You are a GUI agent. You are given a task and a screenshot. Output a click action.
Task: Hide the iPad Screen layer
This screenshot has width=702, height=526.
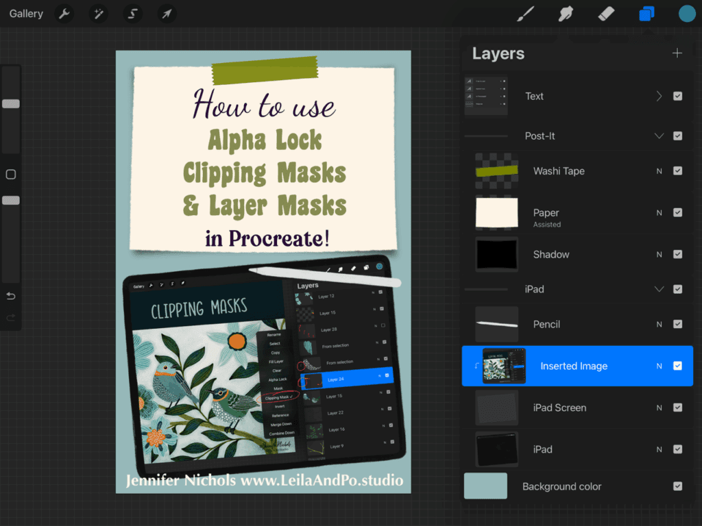(677, 408)
